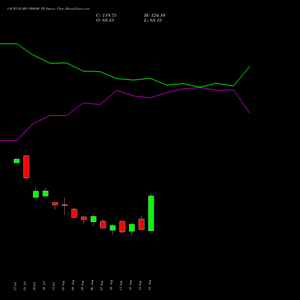Select the 13 Aug date label

pyautogui.click(x=140, y=286)
